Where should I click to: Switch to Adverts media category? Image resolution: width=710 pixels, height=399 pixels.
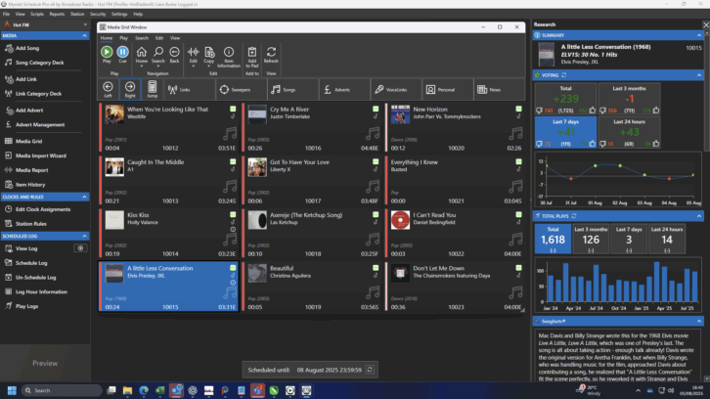344,90
